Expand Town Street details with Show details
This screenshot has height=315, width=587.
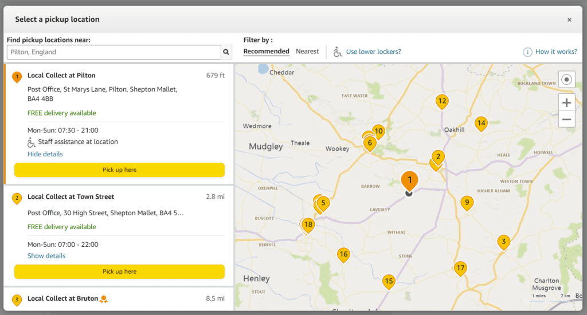click(46, 256)
